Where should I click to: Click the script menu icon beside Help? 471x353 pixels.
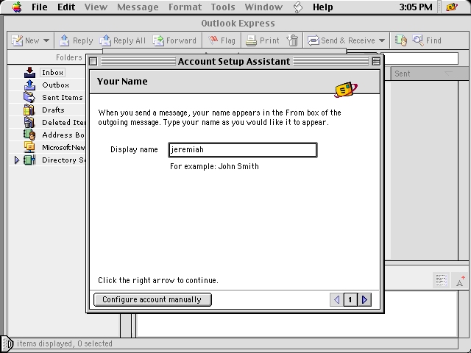(x=297, y=7)
